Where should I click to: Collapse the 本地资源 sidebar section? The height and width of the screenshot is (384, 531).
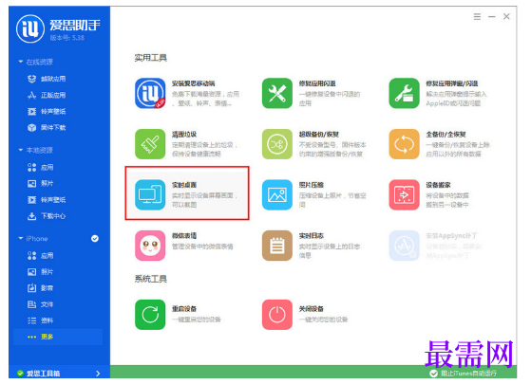tap(21, 150)
